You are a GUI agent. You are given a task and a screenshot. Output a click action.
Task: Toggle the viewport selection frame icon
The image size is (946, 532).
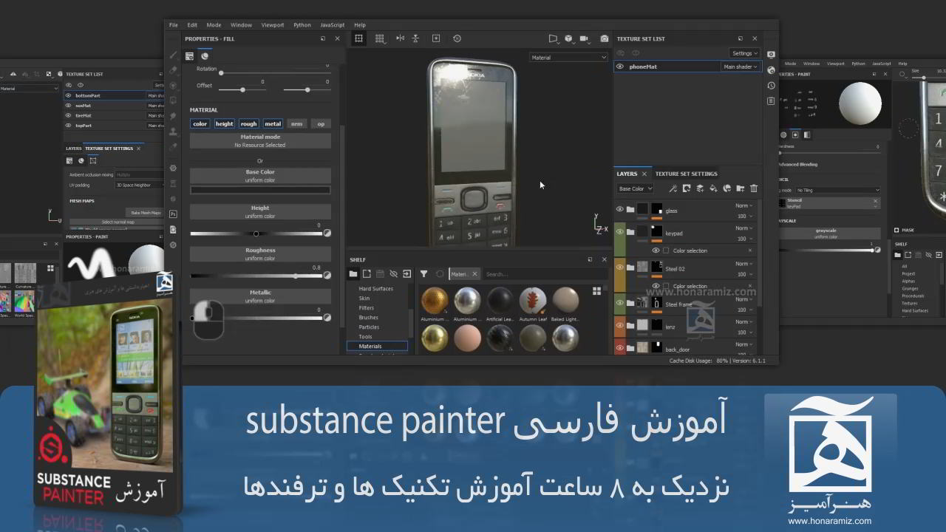pos(358,38)
